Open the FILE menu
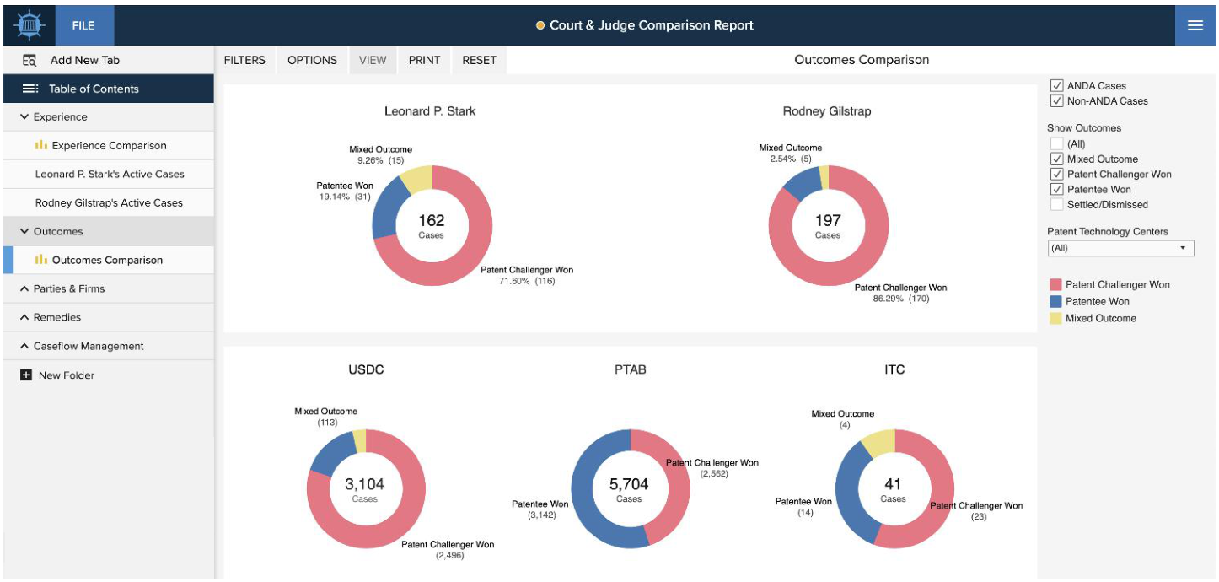The image size is (1219, 582). pos(83,25)
